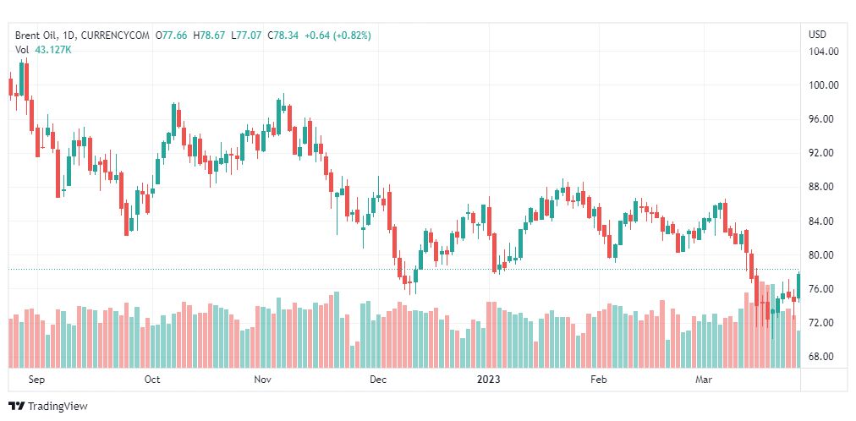Click the 88.00 price scale label
Viewport: 856px width, 421px height.
pos(824,187)
